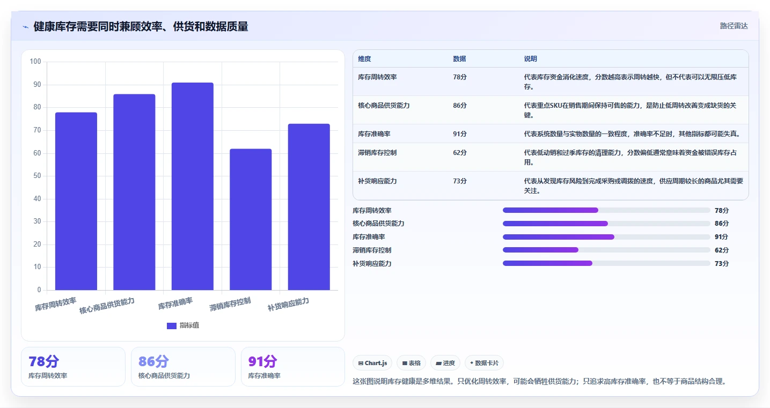
Task: Click the 路径雷达 label in header
Action: 734,26
